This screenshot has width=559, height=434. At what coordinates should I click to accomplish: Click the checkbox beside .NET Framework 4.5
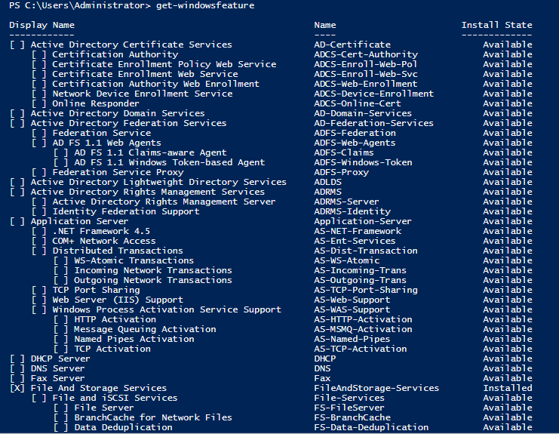[x=39, y=231]
